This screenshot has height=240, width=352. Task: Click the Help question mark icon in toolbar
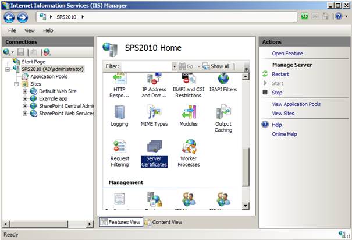[339, 16]
